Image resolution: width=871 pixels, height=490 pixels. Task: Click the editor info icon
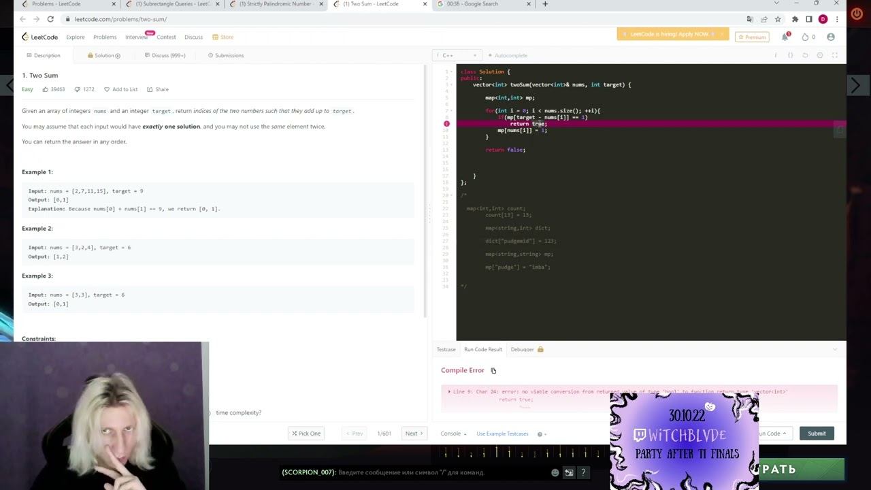[776, 55]
